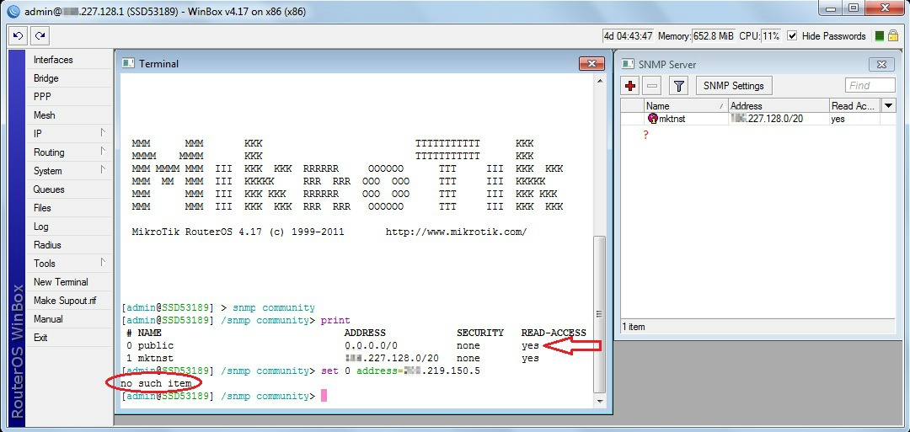Click the 227.128.0/20 address cell

tap(779, 118)
